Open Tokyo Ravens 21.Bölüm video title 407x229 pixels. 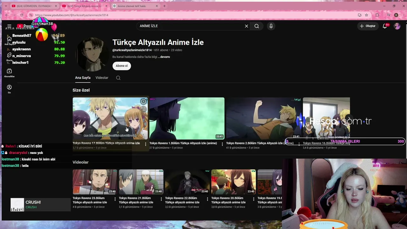(x=136, y=200)
